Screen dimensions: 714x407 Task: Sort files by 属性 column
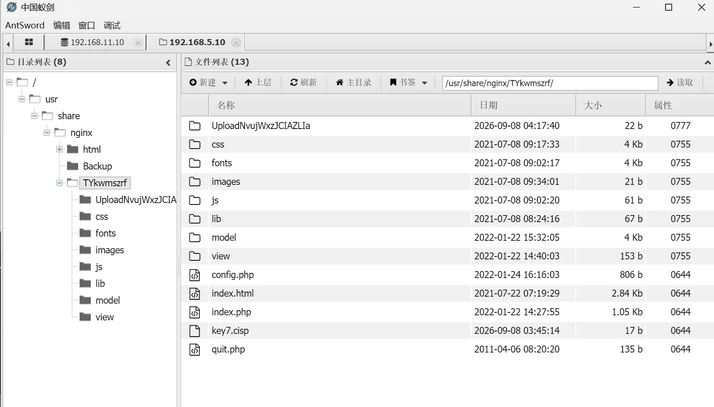click(x=680, y=105)
